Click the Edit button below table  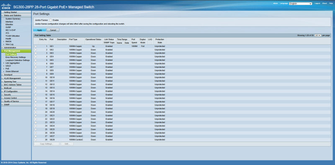tap(67, 144)
